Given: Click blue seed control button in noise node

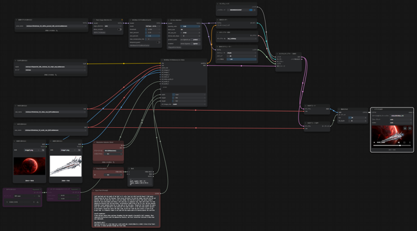Looking at the screenshot, I should (251, 10).
